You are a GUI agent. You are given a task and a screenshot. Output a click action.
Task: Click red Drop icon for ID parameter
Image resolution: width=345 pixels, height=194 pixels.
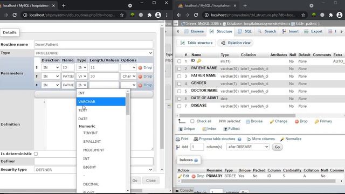point(140,68)
